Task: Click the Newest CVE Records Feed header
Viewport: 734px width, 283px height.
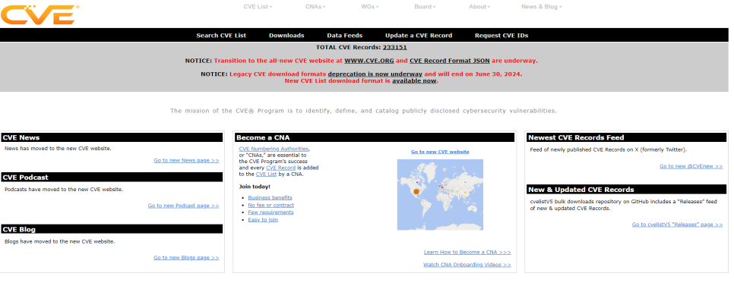Action: [626, 137]
